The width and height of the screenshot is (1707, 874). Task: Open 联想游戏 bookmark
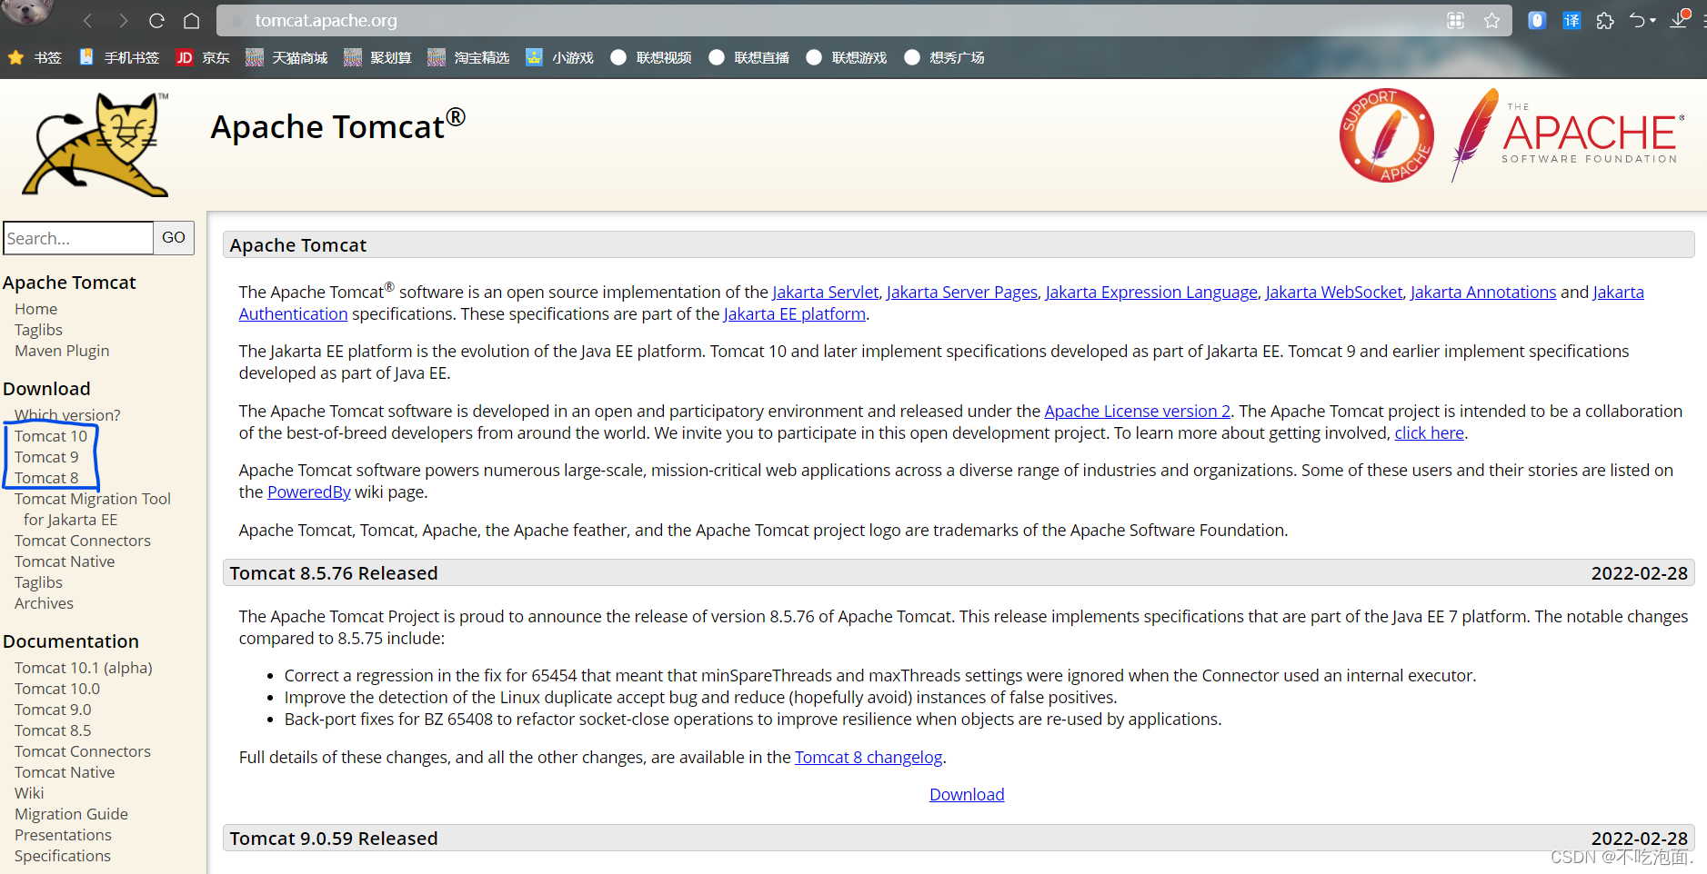[x=846, y=57]
